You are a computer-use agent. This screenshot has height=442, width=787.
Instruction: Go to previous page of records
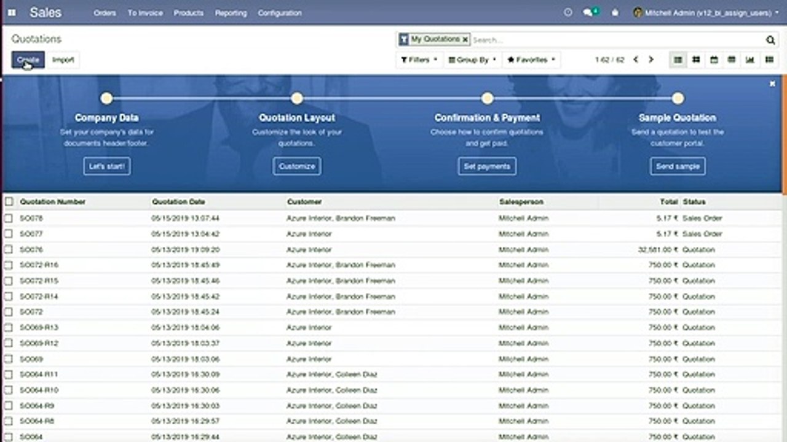click(636, 60)
